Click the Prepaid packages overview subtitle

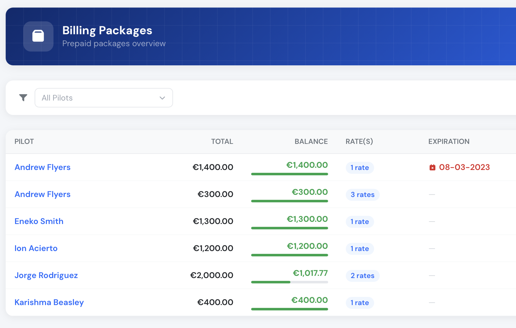pos(114,43)
